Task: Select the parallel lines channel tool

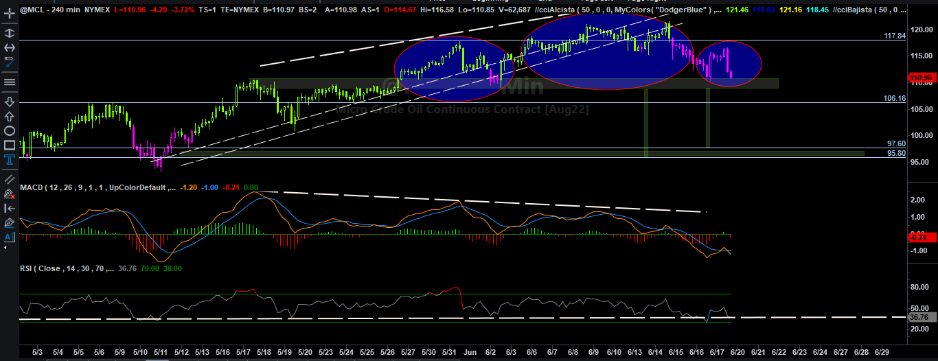Action: [10, 178]
